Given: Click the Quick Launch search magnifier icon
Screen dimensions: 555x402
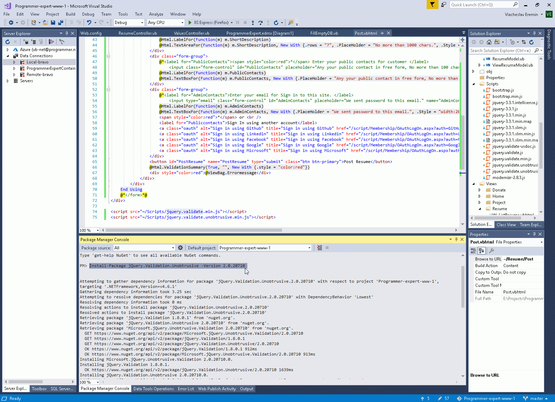Looking at the screenshot, I should coord(515,5).
